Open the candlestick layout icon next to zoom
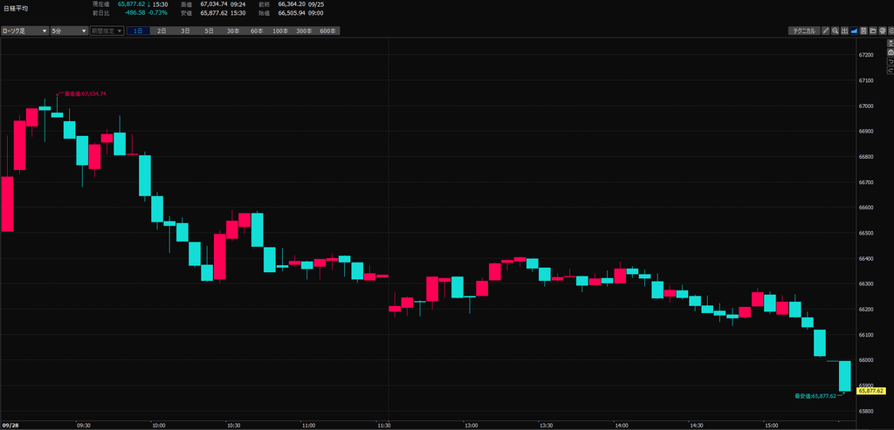 pyautogui.click(x=844, y=31)
